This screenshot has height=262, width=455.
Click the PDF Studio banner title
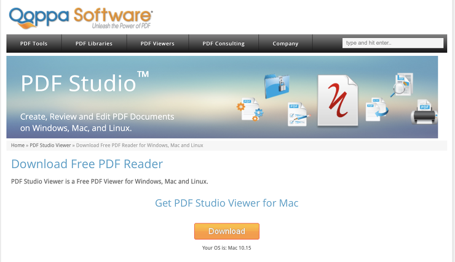[x=85, y=82]
